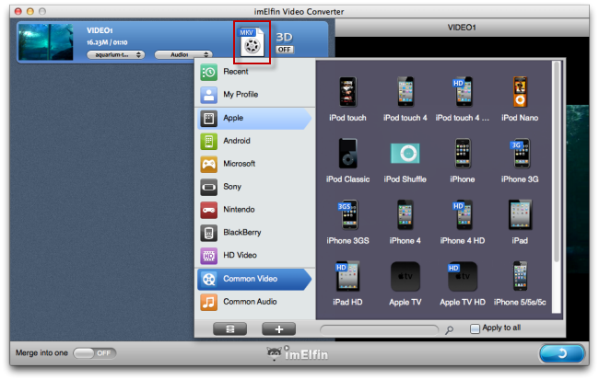The width and height of the screenshot is (599, 380).
Task: Open the My Profile category
Action: click(255, 95)
